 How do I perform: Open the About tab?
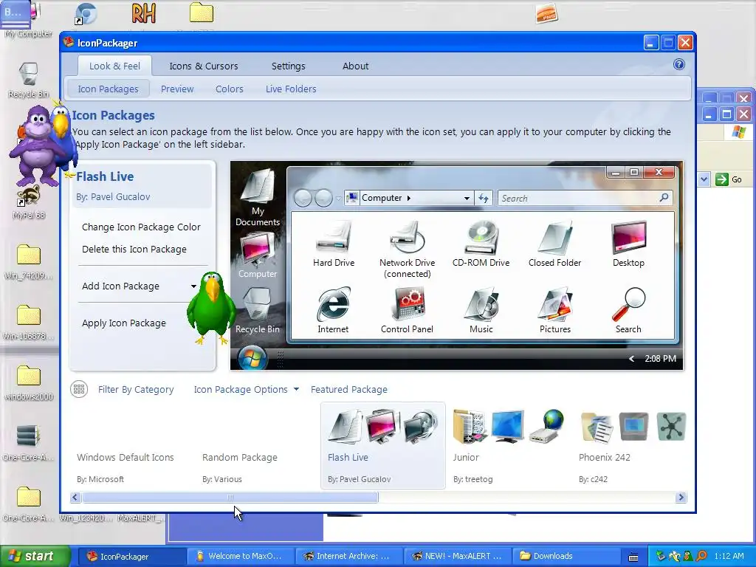point(355,66)
